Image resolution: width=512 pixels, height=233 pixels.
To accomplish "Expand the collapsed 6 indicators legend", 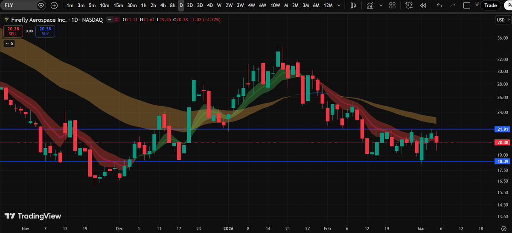I will 9,43.
